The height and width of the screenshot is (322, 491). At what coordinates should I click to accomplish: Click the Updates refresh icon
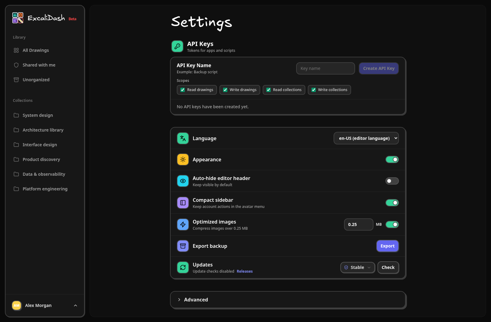tap(183, 267)
